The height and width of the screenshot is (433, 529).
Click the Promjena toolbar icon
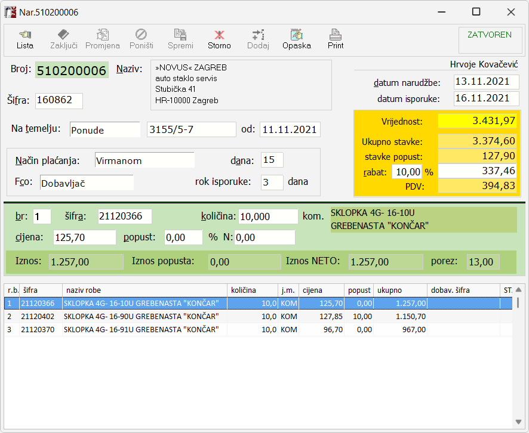(x=103, y=39)
